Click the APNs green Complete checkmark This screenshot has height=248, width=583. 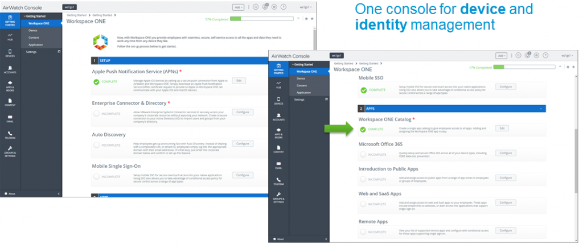coord(96,82)
